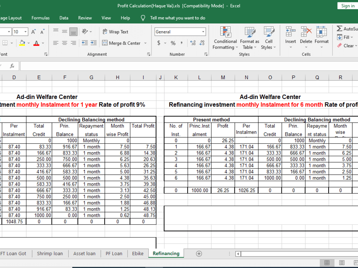Apply Percent Style formatting
The height and width of the screenshot is (268, 358).
[173, 43]
